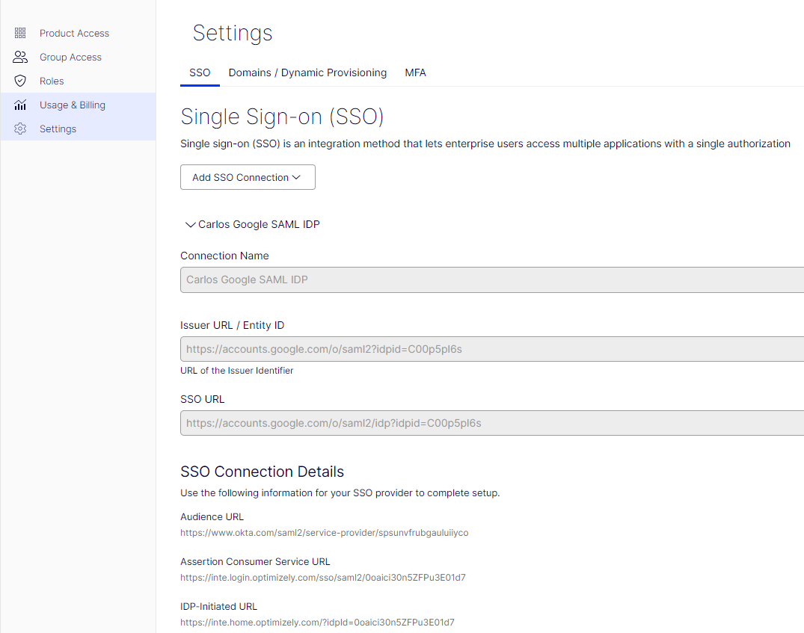Click the Product Access grid icon
This screenshot has width=804, height=633.
click(x=20, y=33)
